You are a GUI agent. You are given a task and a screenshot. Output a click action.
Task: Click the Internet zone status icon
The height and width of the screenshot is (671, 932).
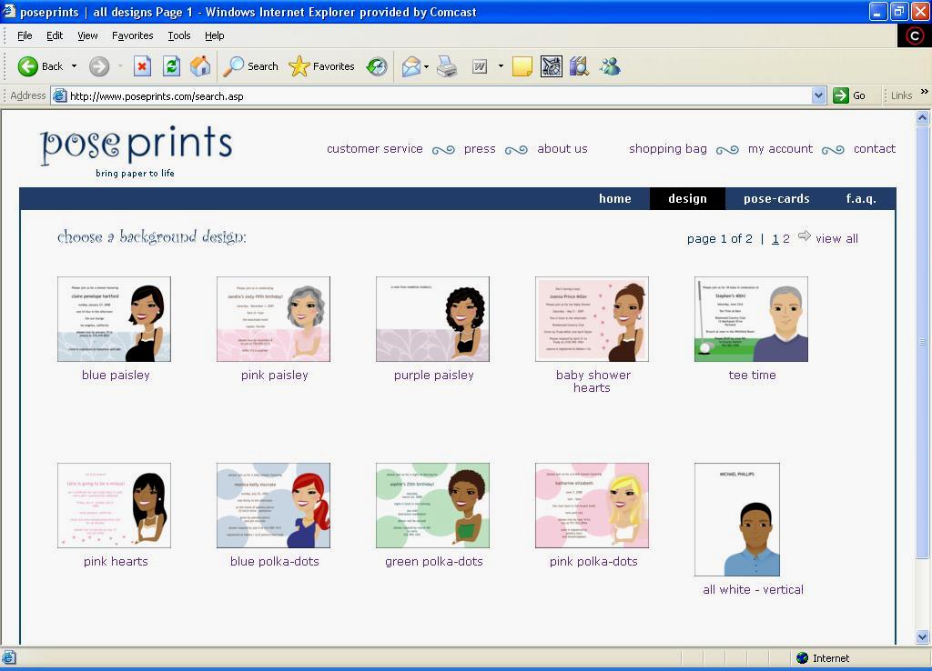coord(803,658)
